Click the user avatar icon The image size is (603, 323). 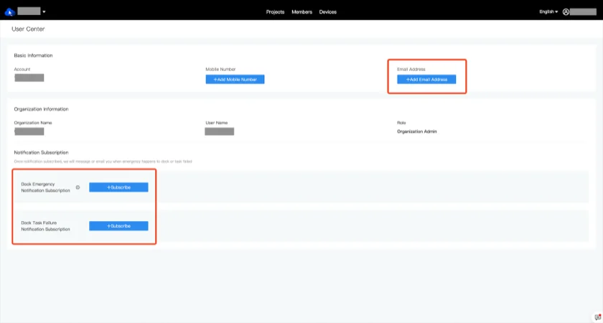[x=566, y=12]
